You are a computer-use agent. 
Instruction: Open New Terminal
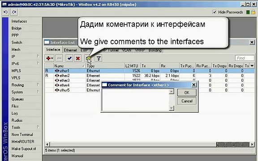22,134
